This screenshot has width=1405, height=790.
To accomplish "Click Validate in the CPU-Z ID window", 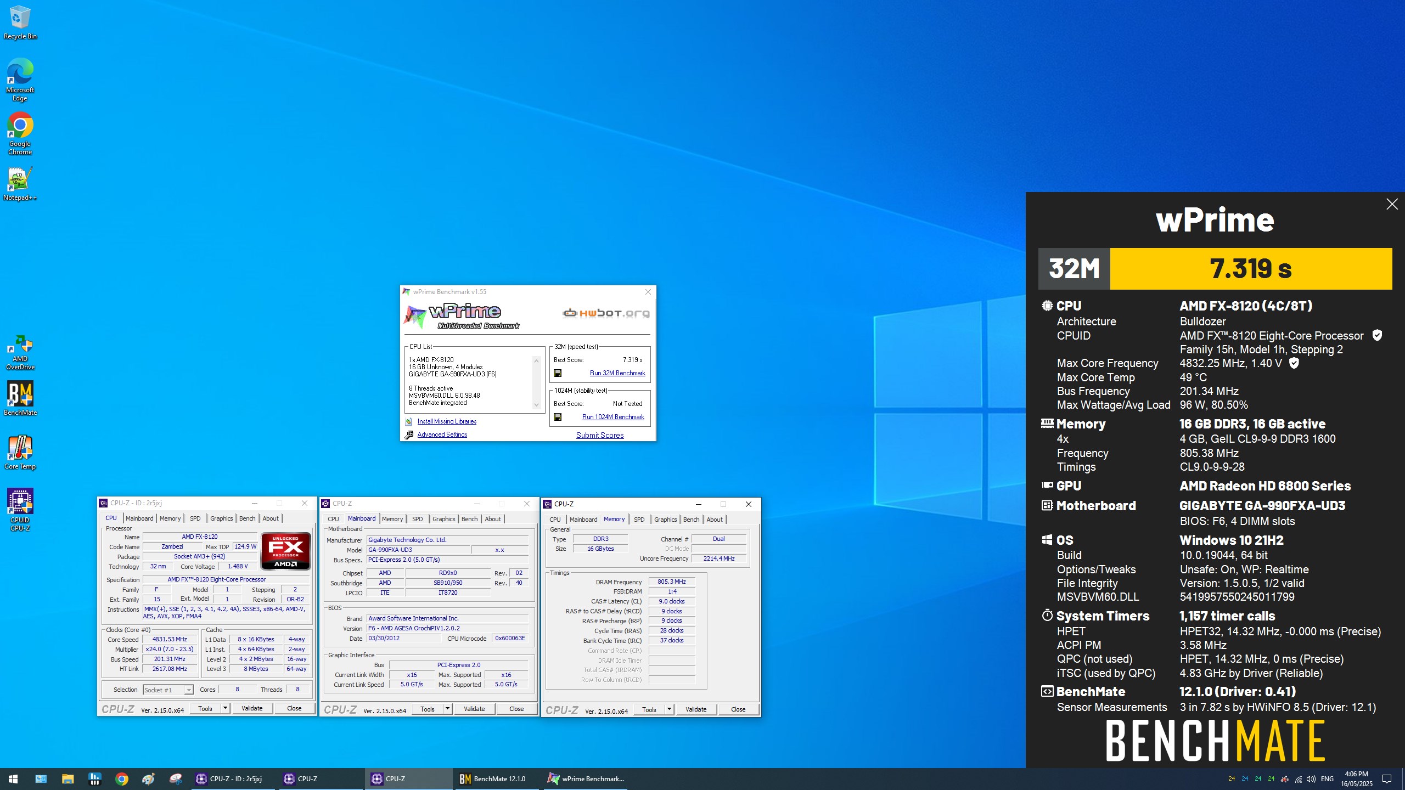I will tap(252, 708).
